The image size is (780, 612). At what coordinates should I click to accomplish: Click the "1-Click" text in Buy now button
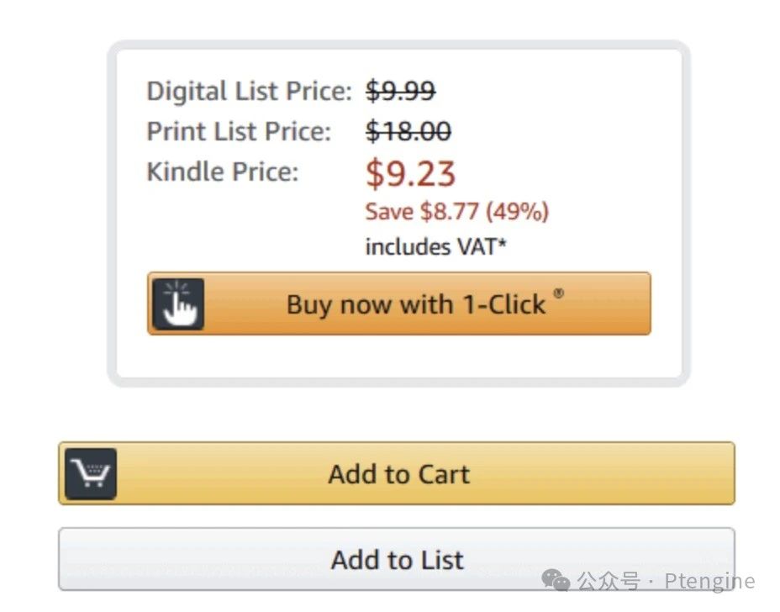click(504, 304)
